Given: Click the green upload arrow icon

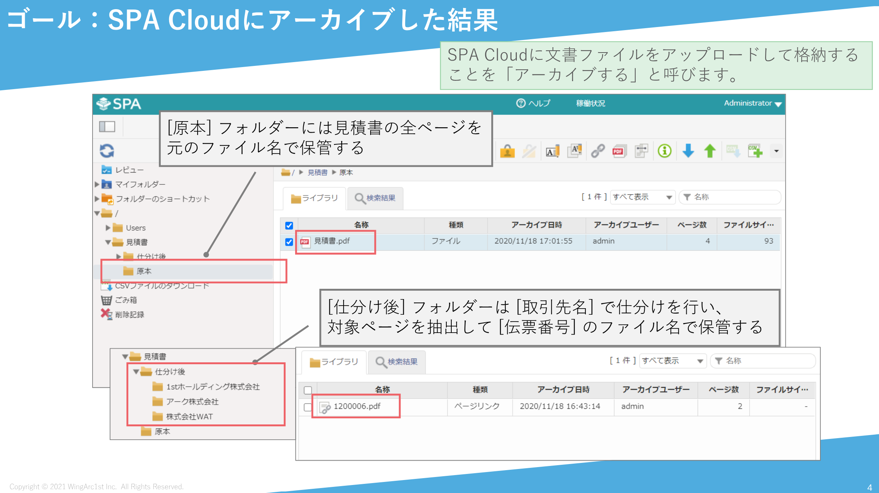Looking at the screenshot, I should tap(710, 151).
